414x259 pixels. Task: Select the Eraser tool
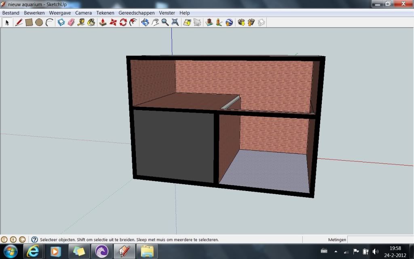pyautogui.click(x=71, y=22)
